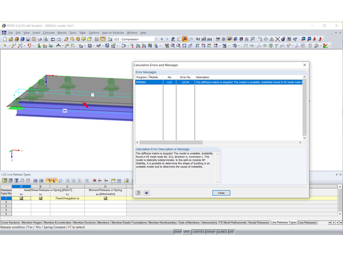Go to the next table with the right arrow icon
The height and width of the screenshot is (257, 343).
[41, 181]
